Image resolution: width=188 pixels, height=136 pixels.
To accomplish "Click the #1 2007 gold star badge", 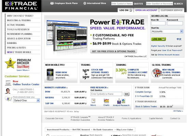I will coord(10,63).
